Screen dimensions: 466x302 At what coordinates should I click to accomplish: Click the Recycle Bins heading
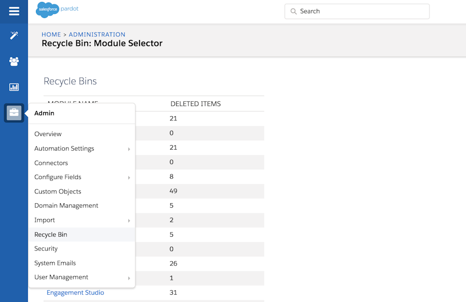pyautogui.click(x=70, y=81)
